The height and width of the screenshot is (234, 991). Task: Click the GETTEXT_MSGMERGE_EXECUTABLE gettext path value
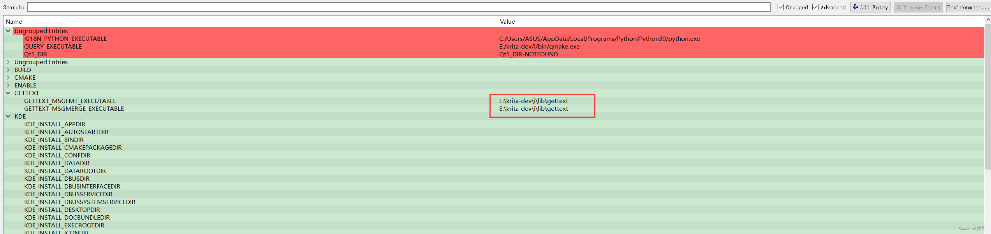533,108
